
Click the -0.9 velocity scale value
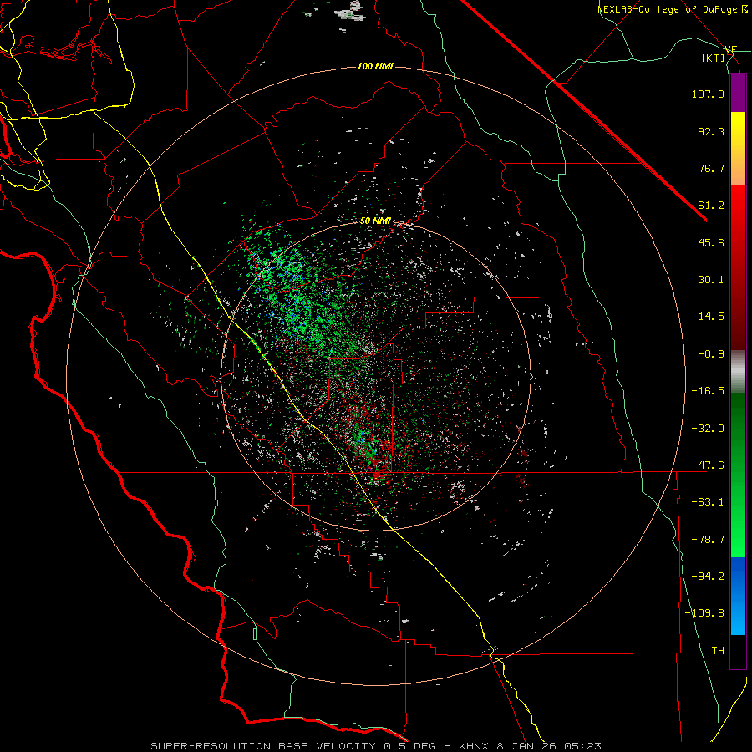[x=711, y=354]
